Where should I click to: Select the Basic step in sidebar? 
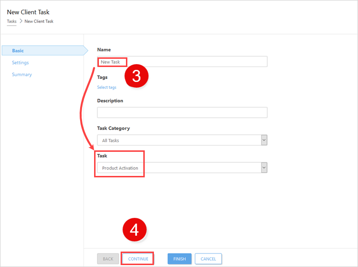(x=45, y=51)
